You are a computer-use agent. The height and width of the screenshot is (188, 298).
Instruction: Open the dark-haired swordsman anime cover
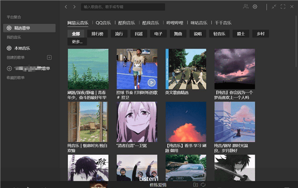tap(88, 168)
